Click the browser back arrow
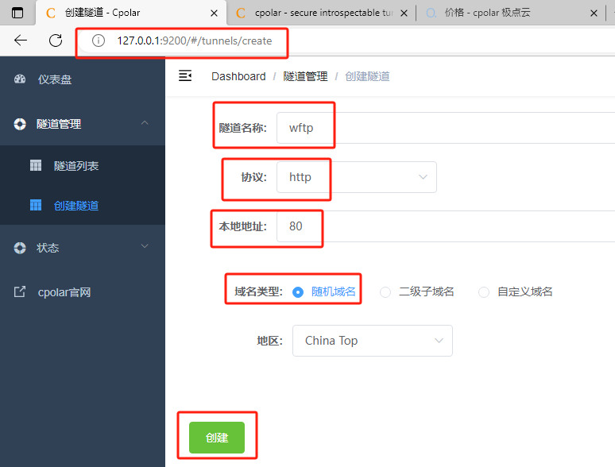Screen dimensions: 615x467 point(21,40)
